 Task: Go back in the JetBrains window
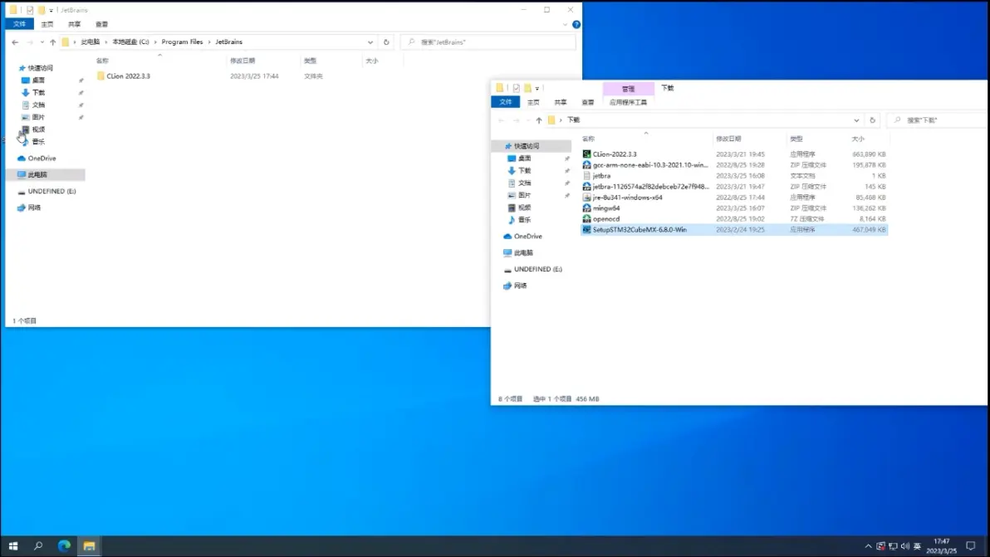point(15,42)
